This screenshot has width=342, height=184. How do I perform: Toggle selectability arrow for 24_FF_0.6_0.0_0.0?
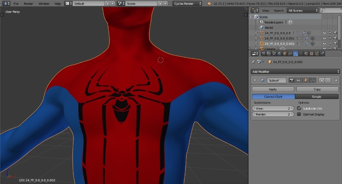330,33
